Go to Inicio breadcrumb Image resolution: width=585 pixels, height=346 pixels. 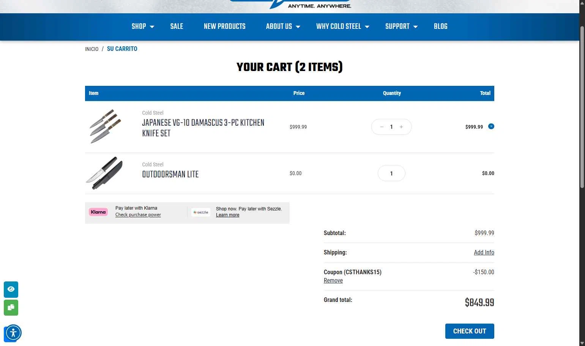[x=91, y=49]
